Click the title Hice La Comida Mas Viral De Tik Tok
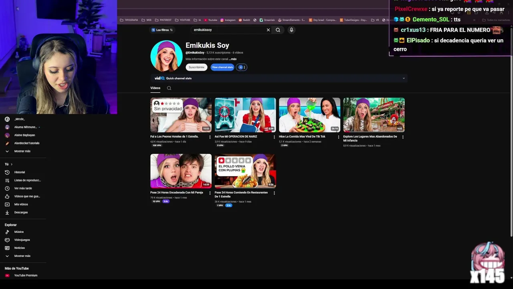The height and width of the screenshot is (289, 513). [302, 136]
